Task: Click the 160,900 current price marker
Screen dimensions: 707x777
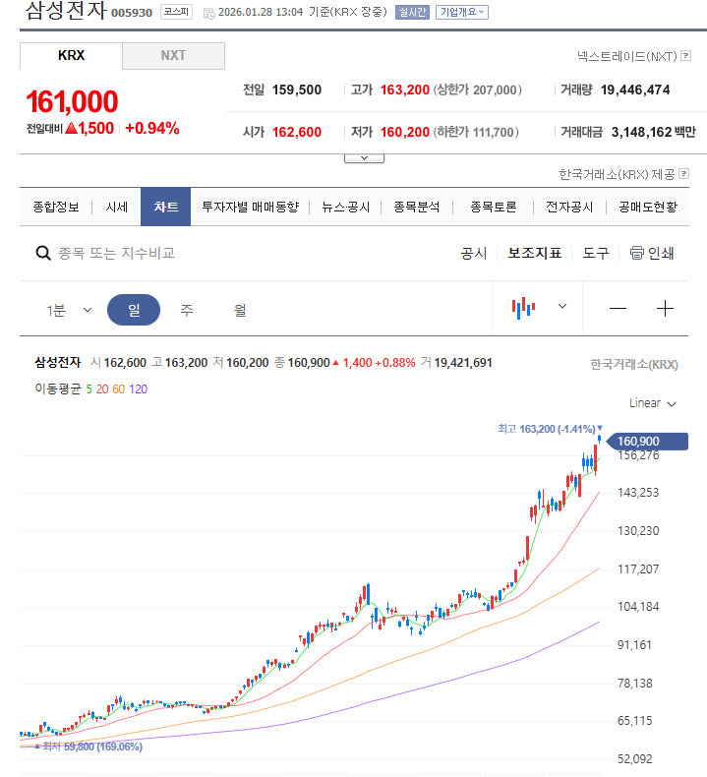Action: click(647, 441)
